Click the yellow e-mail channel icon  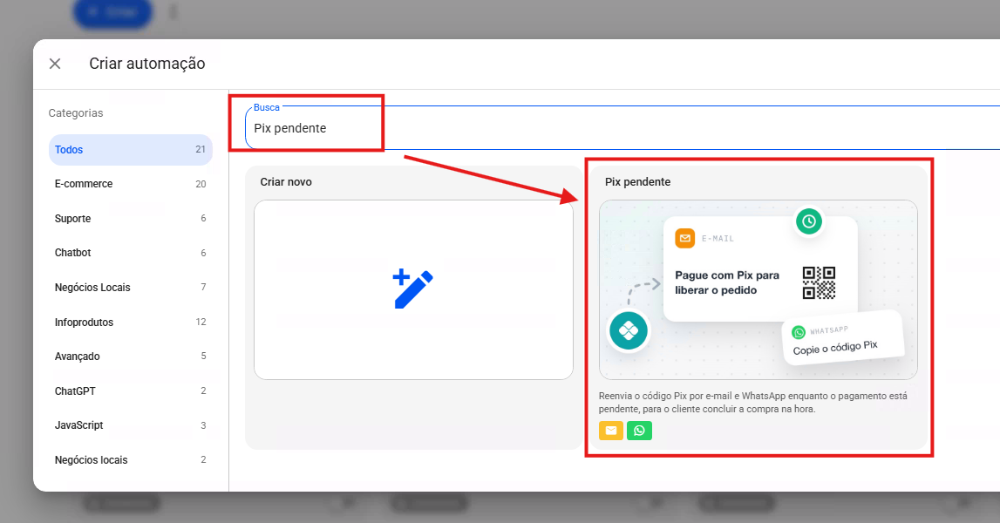pos(611,431)
